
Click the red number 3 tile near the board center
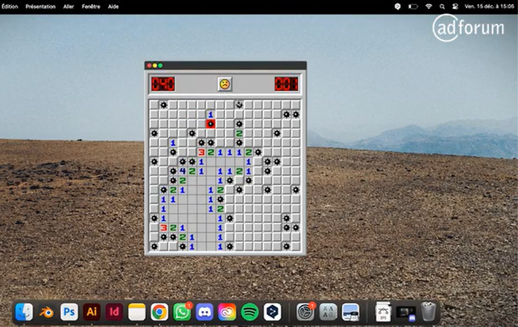[201, 152]
